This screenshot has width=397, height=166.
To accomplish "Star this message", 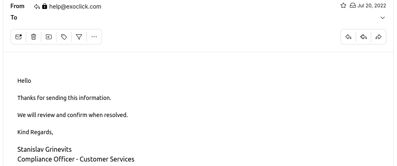I will coord(343,6).
